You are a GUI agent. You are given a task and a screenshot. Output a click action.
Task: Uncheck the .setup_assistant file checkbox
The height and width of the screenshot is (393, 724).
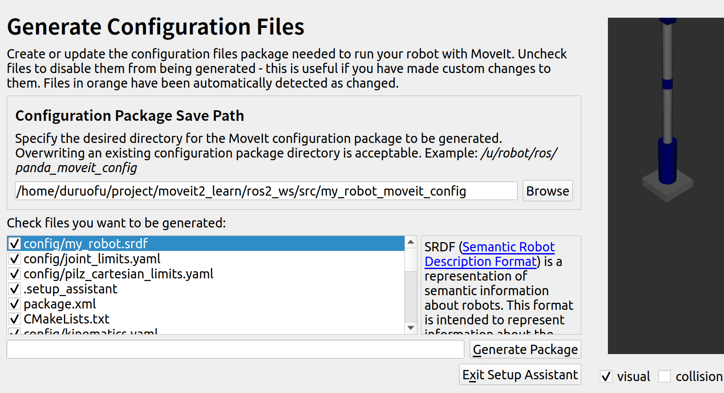[15, 289]
